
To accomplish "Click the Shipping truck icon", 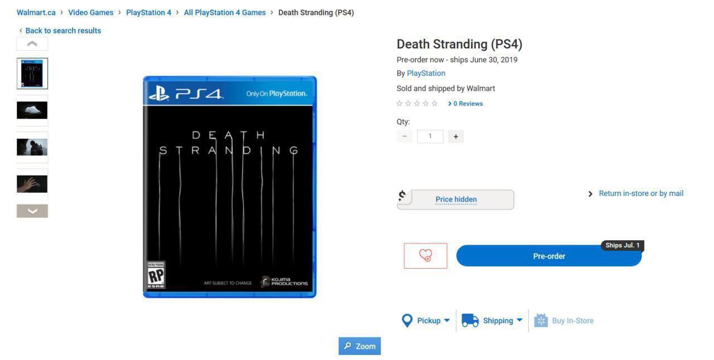I will 469,320.
